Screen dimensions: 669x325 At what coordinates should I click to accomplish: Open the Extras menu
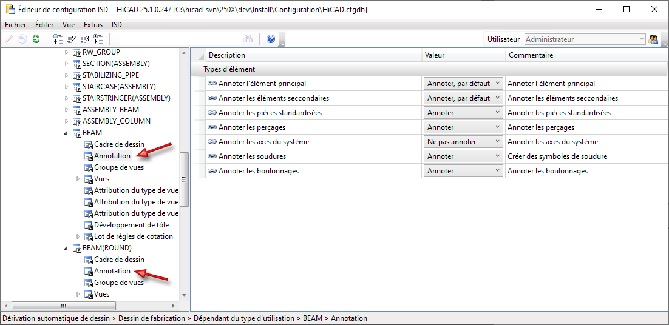(93, 25)
